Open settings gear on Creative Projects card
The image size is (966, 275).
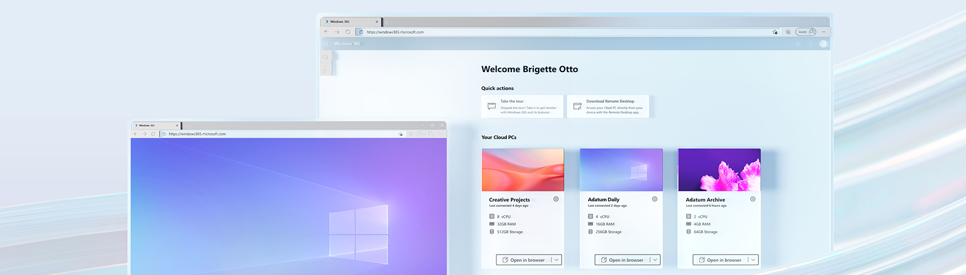pyautogui.click(x=556, y=199)
